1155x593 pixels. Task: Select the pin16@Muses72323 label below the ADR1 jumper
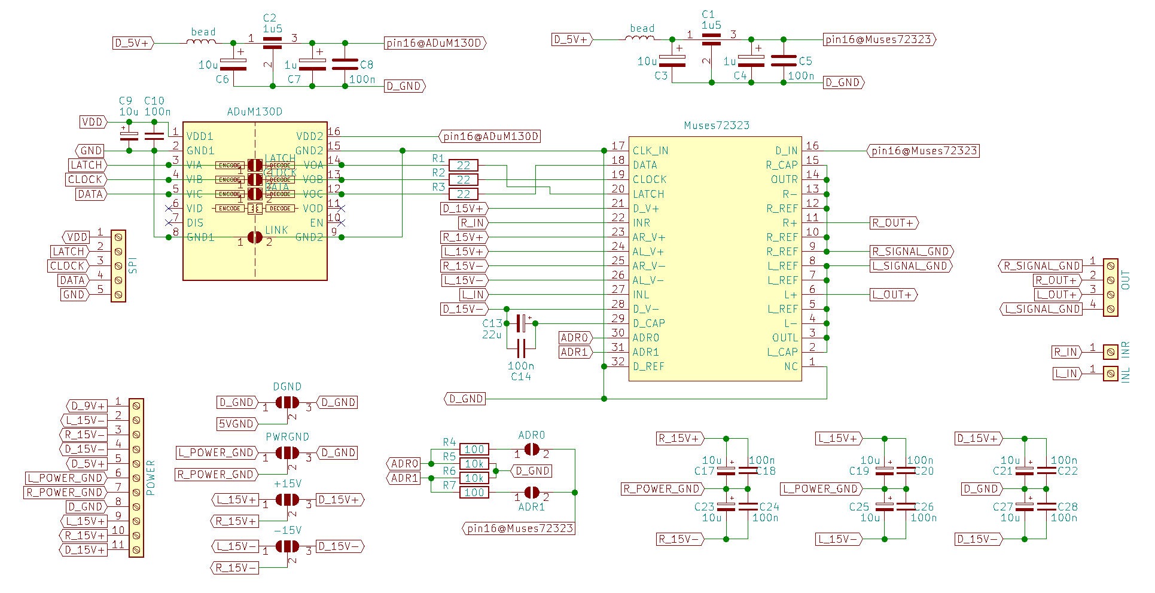[x=519, y=528]
